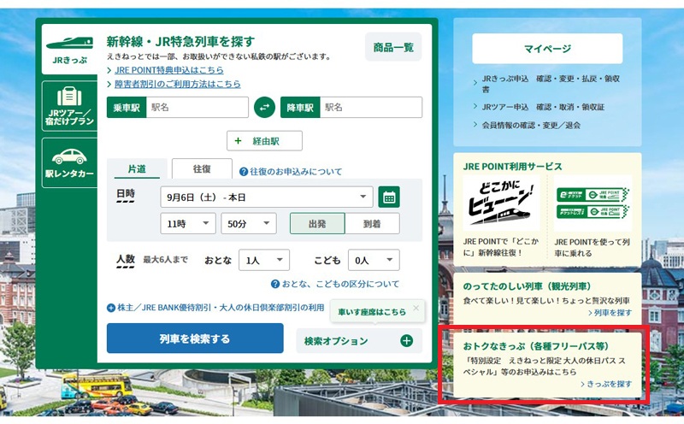The image size is (684, 424).
Task: Click JRE POINTで「どこかに」新幹線往復！ caption
Action: (x=501, y=247)
